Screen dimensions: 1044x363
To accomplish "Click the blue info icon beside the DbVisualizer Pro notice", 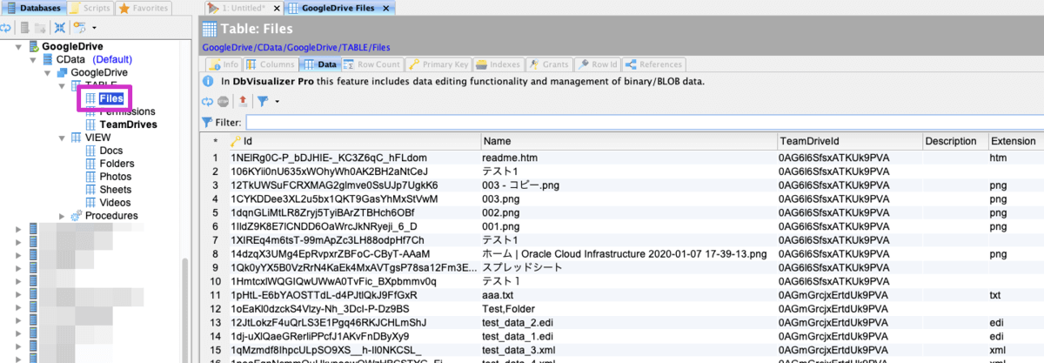I will pyautogui.click(x=208, y=81).
